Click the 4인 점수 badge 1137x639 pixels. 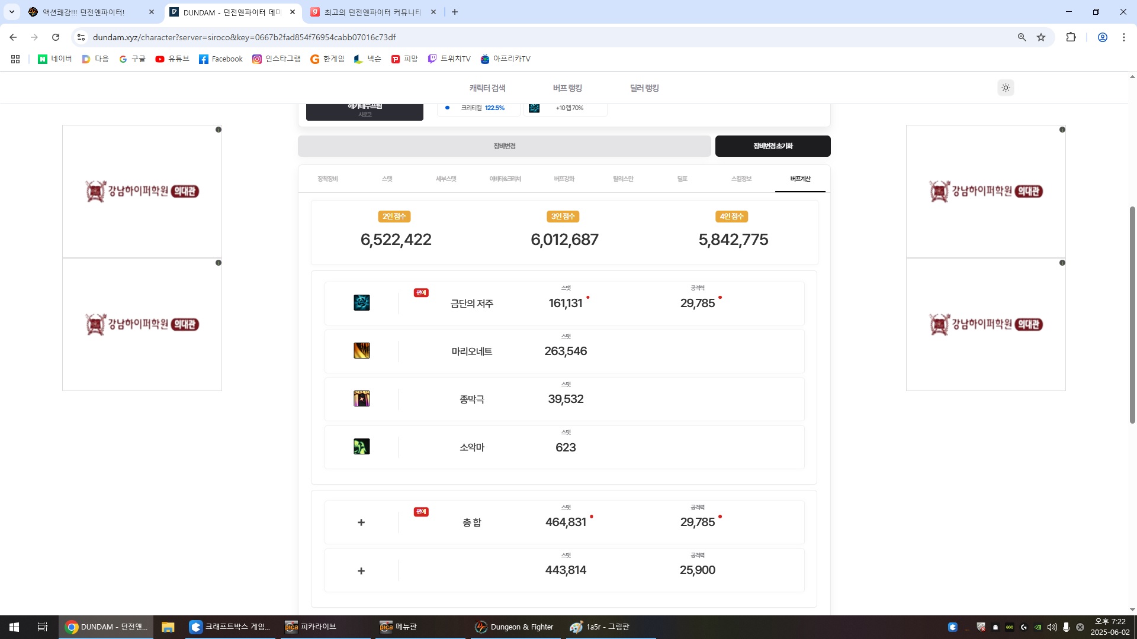click(x=732, y=217)
